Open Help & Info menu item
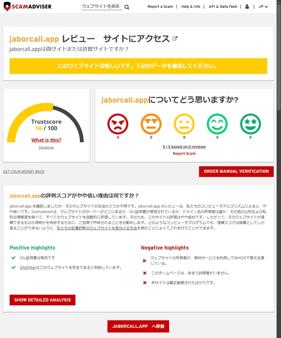Image resolution: width=281 pixels, height=338 pixels. pos(191,7)
